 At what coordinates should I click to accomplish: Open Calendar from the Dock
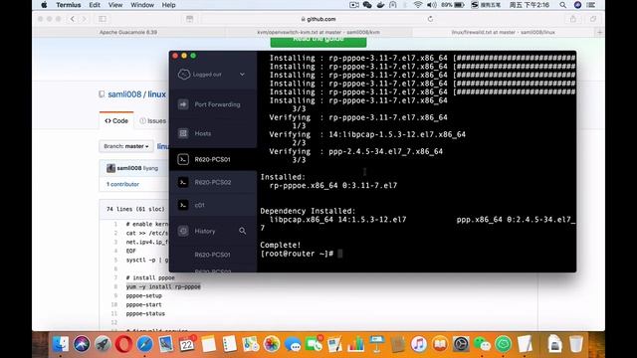tap(187, 344)
